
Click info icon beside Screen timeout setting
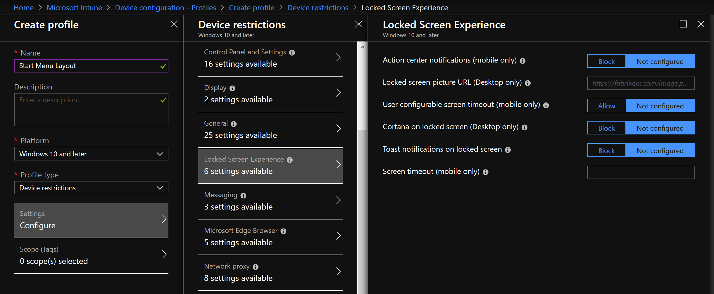coord(486,172)
